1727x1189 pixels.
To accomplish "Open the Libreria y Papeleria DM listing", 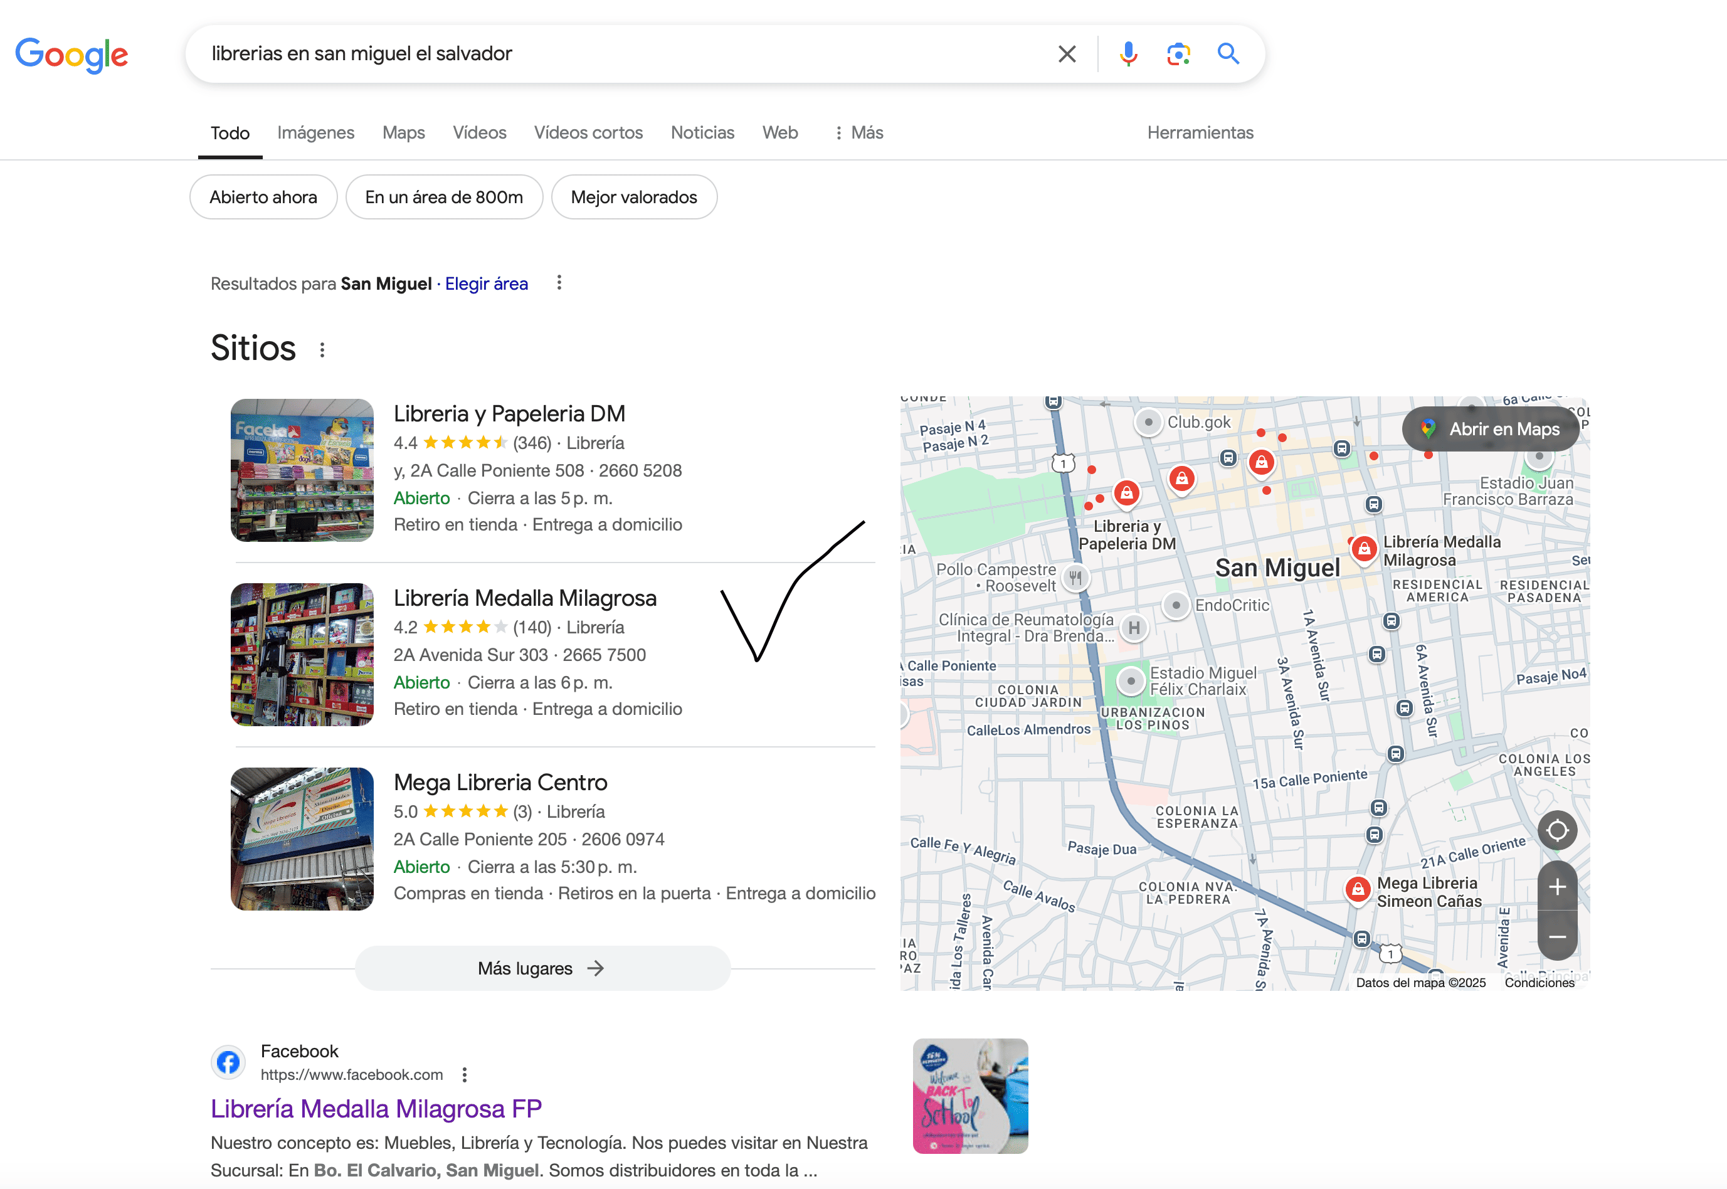I will click(509, 413).
